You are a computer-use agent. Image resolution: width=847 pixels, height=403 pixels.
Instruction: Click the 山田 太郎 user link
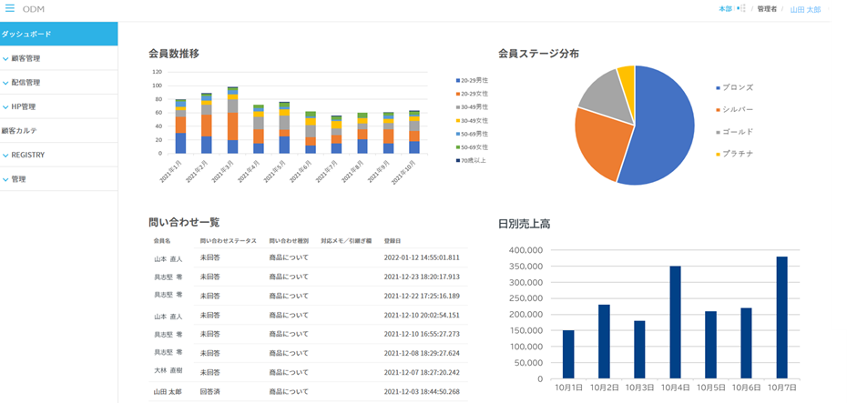pyautogui.click(x=805, y=10)
